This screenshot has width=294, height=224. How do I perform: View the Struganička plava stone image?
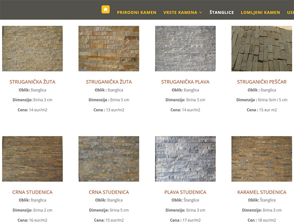click(185, 49)
